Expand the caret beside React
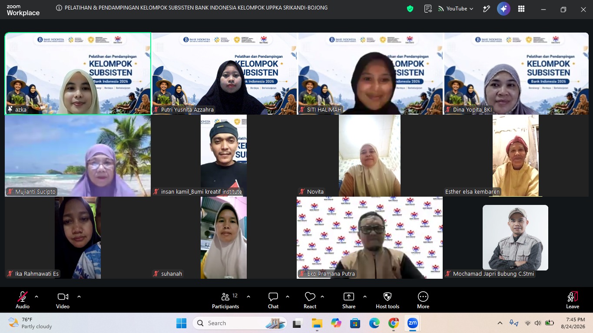 [322, 297]
